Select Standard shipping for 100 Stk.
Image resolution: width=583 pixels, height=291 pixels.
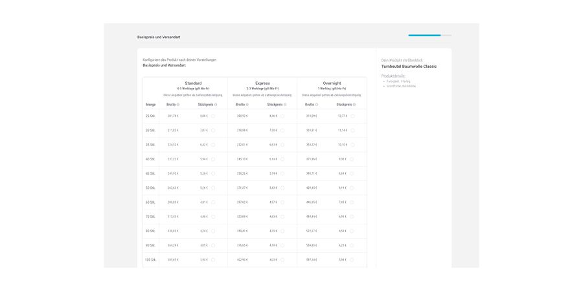(x=213, y=260)
